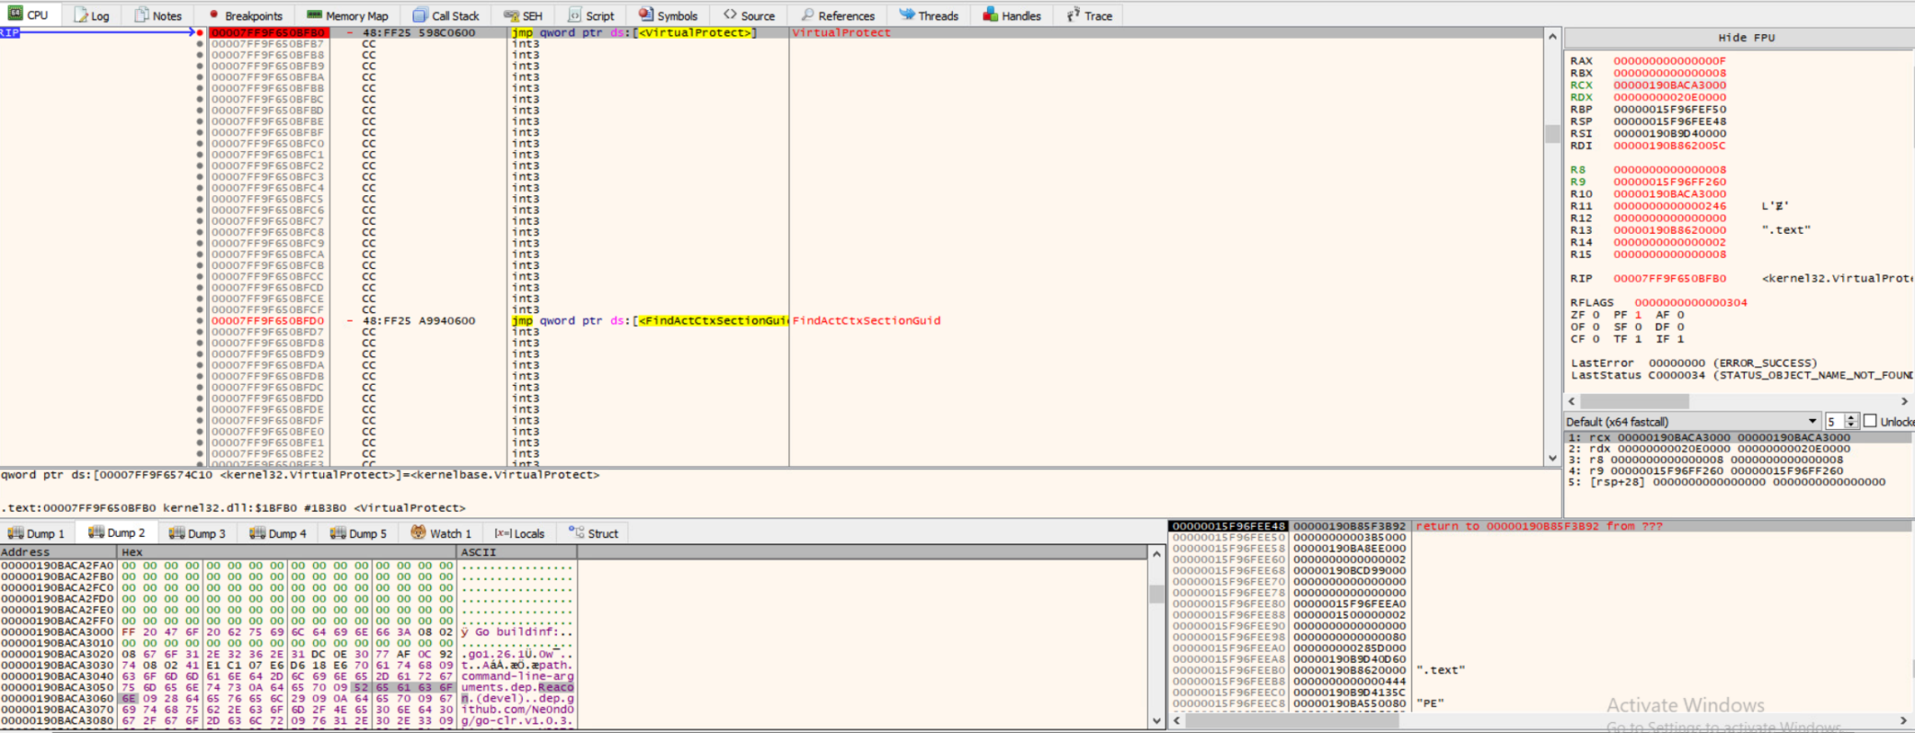Open the Threads tab
This screenshot has height=733, width=1915.
tap(929, 16)
